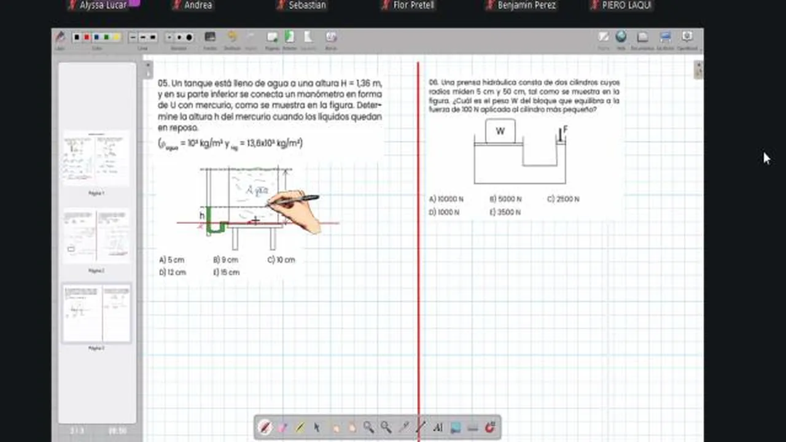Select participant Flor Pretell
786x442 pixels.
(x=408, y=5)
